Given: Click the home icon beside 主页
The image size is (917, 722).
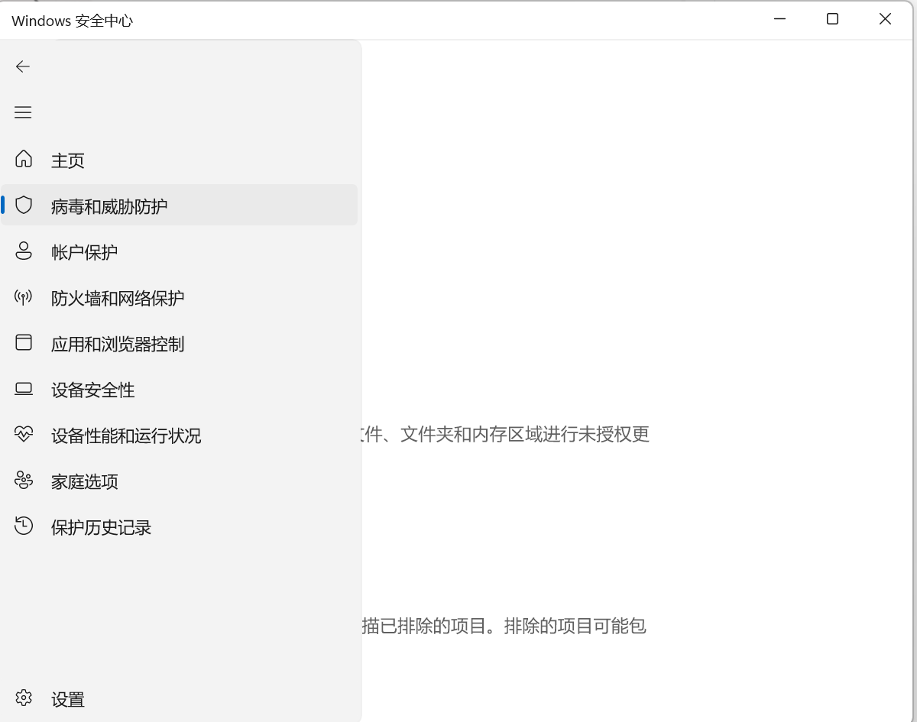Looking at the screenshot, I should 24,159.
